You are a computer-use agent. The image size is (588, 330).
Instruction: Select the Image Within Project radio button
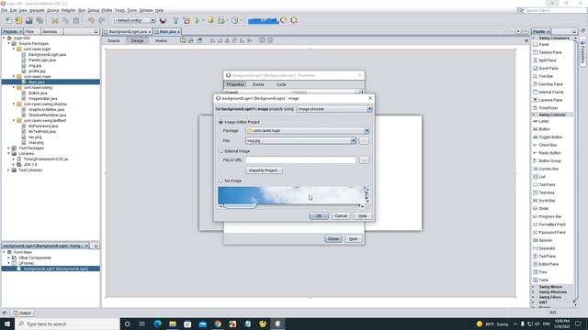click(x=220, y=122)
